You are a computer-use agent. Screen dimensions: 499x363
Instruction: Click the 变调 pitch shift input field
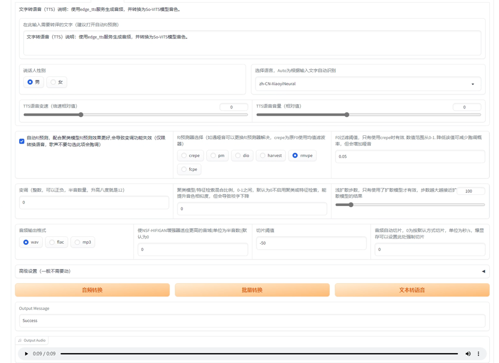[94, 202]
